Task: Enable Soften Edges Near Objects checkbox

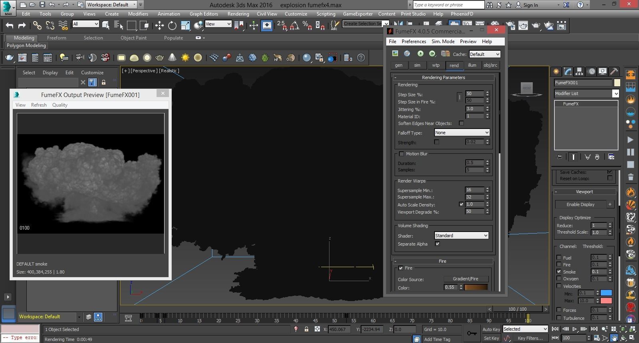Action: (461, 123)
